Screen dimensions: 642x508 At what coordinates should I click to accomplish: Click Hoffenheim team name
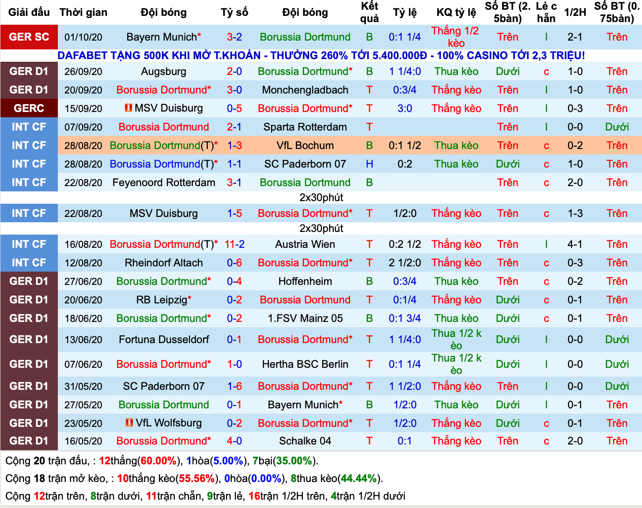coord(305,281)
